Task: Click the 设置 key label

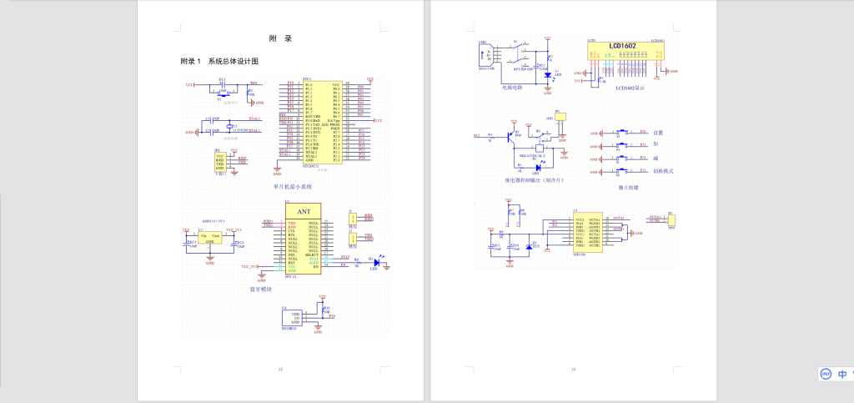Action: click(x=657, y=133)
